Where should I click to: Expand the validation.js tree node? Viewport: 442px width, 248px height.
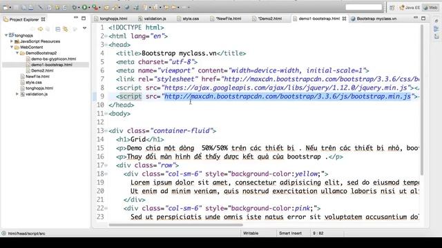coord(17,94)
